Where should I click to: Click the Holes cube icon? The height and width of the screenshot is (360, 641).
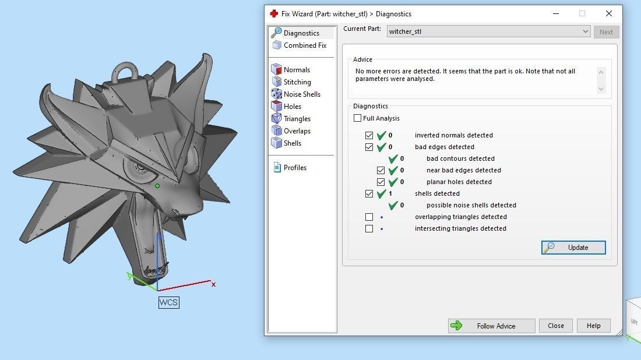tap(277, 106)
